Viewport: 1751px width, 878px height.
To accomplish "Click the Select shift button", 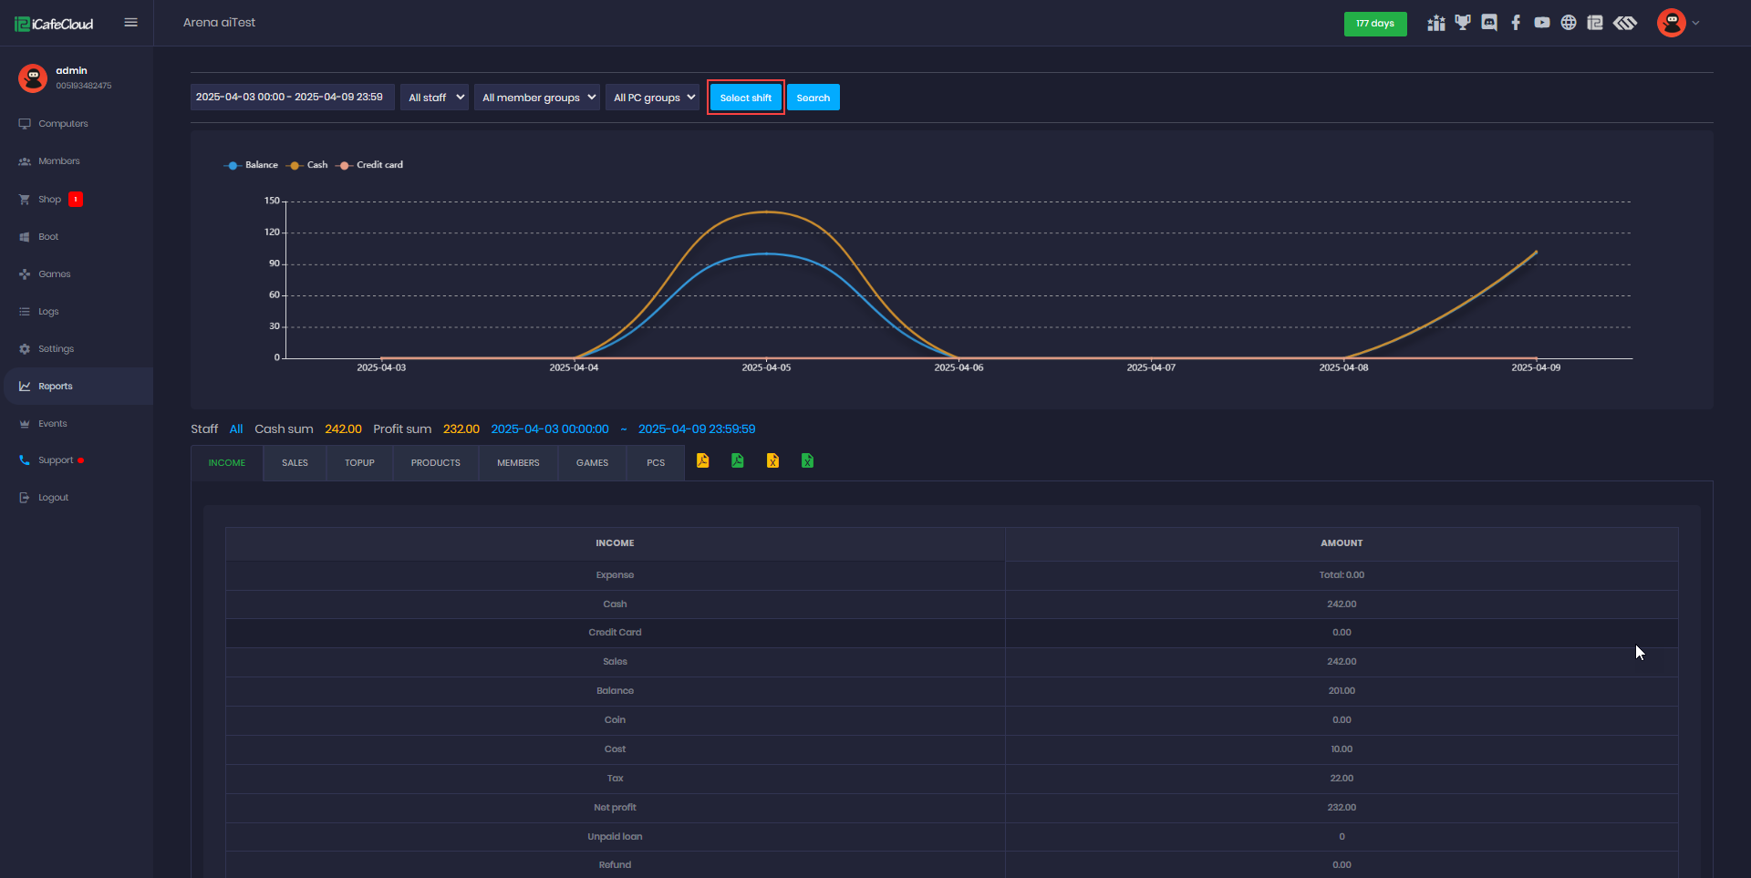I will [x=745, y=98].
